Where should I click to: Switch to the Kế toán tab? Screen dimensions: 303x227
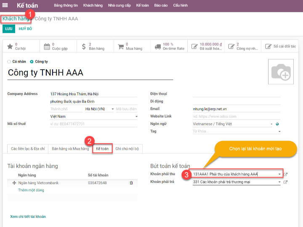[x=102, y=149]
